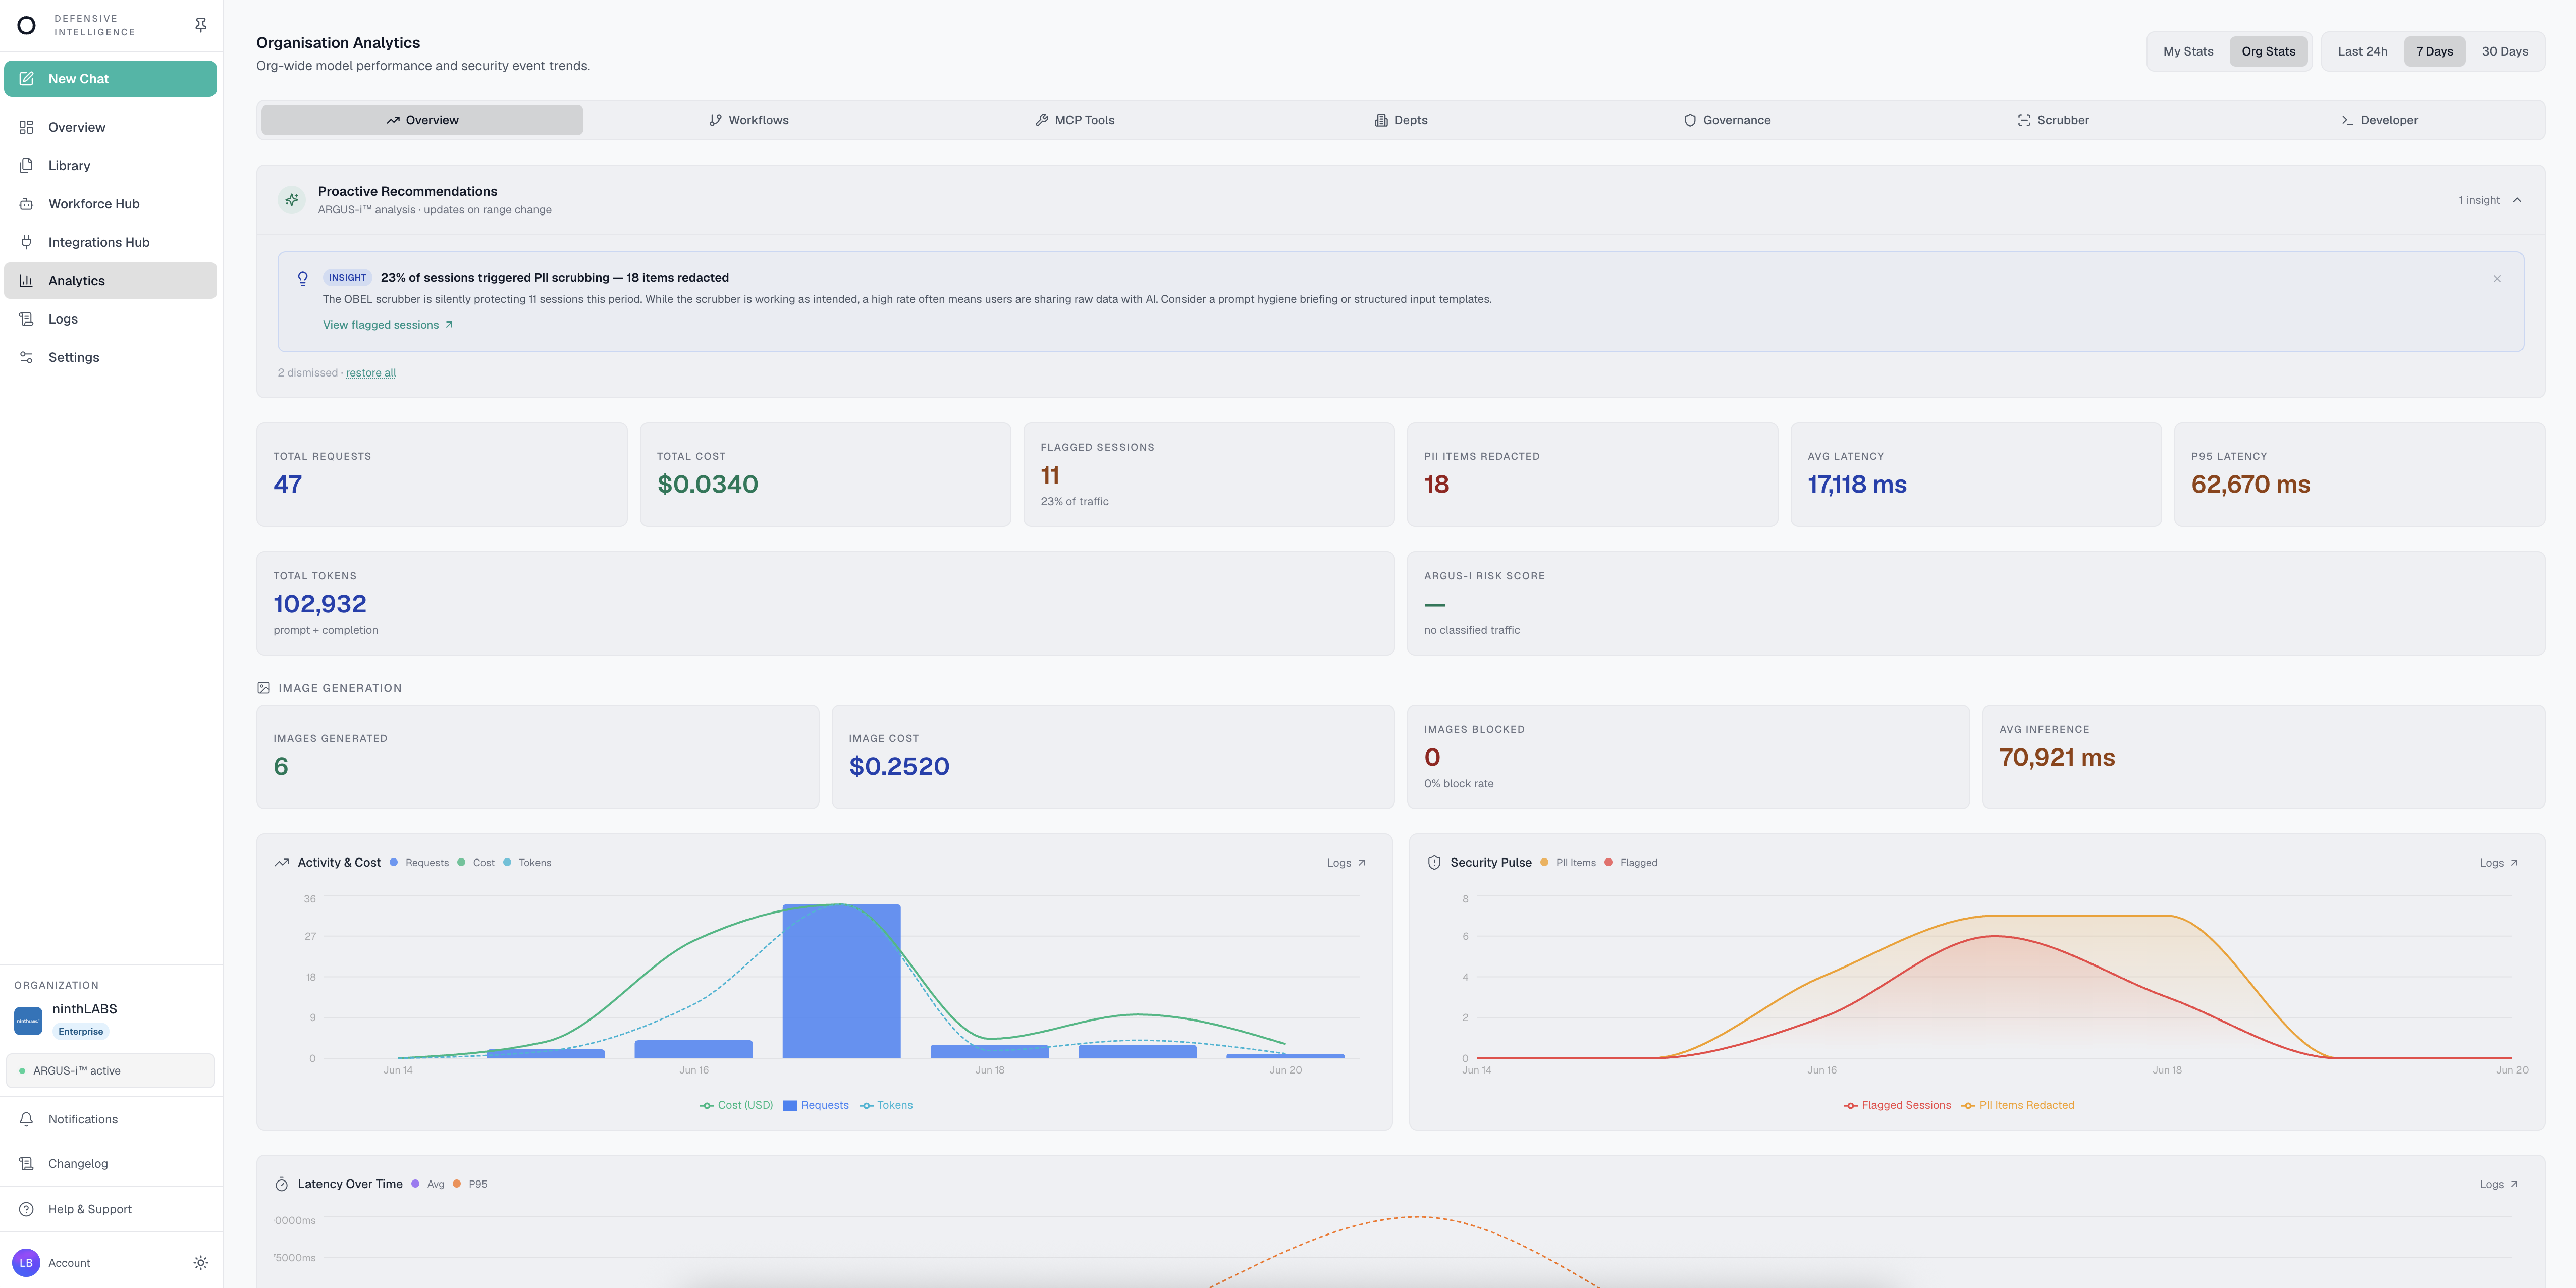The image size is (2576, 1288).
Task: Click the Image Cost value $0.2520
Action: click(899, 766)
